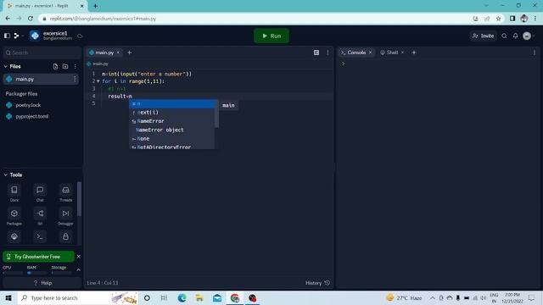Open main.py file row options menu
543x305 pixels.
pos(75,79)
